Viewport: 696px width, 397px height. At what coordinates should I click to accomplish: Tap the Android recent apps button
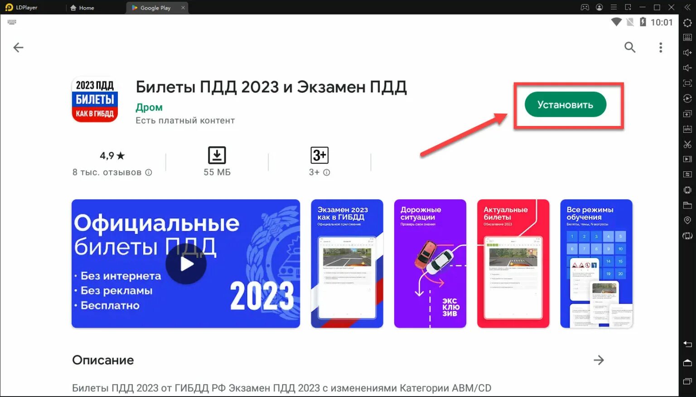[687, 381]
